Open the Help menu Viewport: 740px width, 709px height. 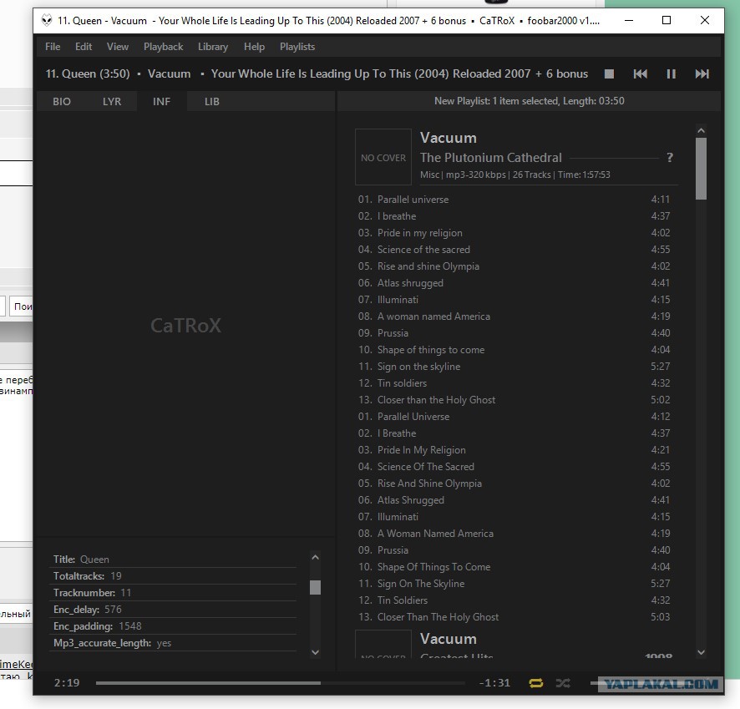point(254,47)
